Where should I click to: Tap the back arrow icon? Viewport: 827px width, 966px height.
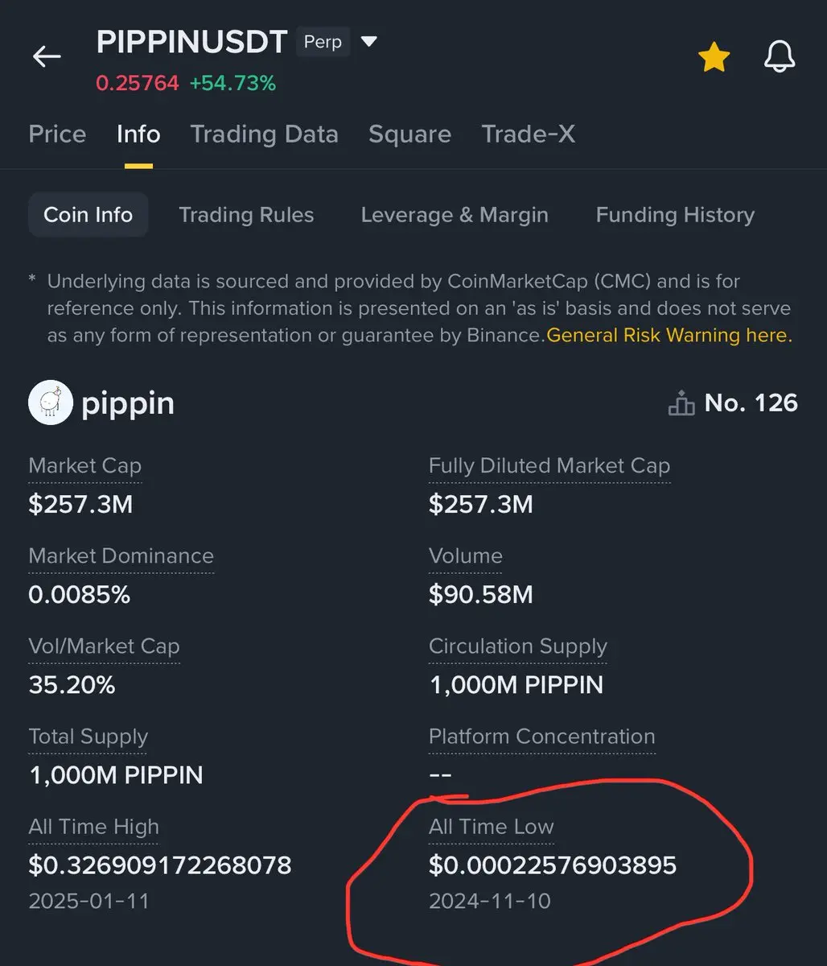point(47,56)
